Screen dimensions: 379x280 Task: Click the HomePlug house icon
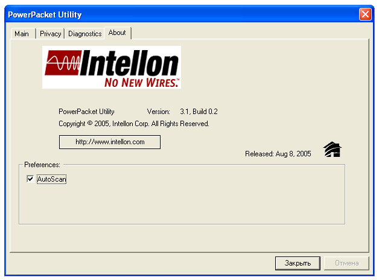[x=333, y=149]
